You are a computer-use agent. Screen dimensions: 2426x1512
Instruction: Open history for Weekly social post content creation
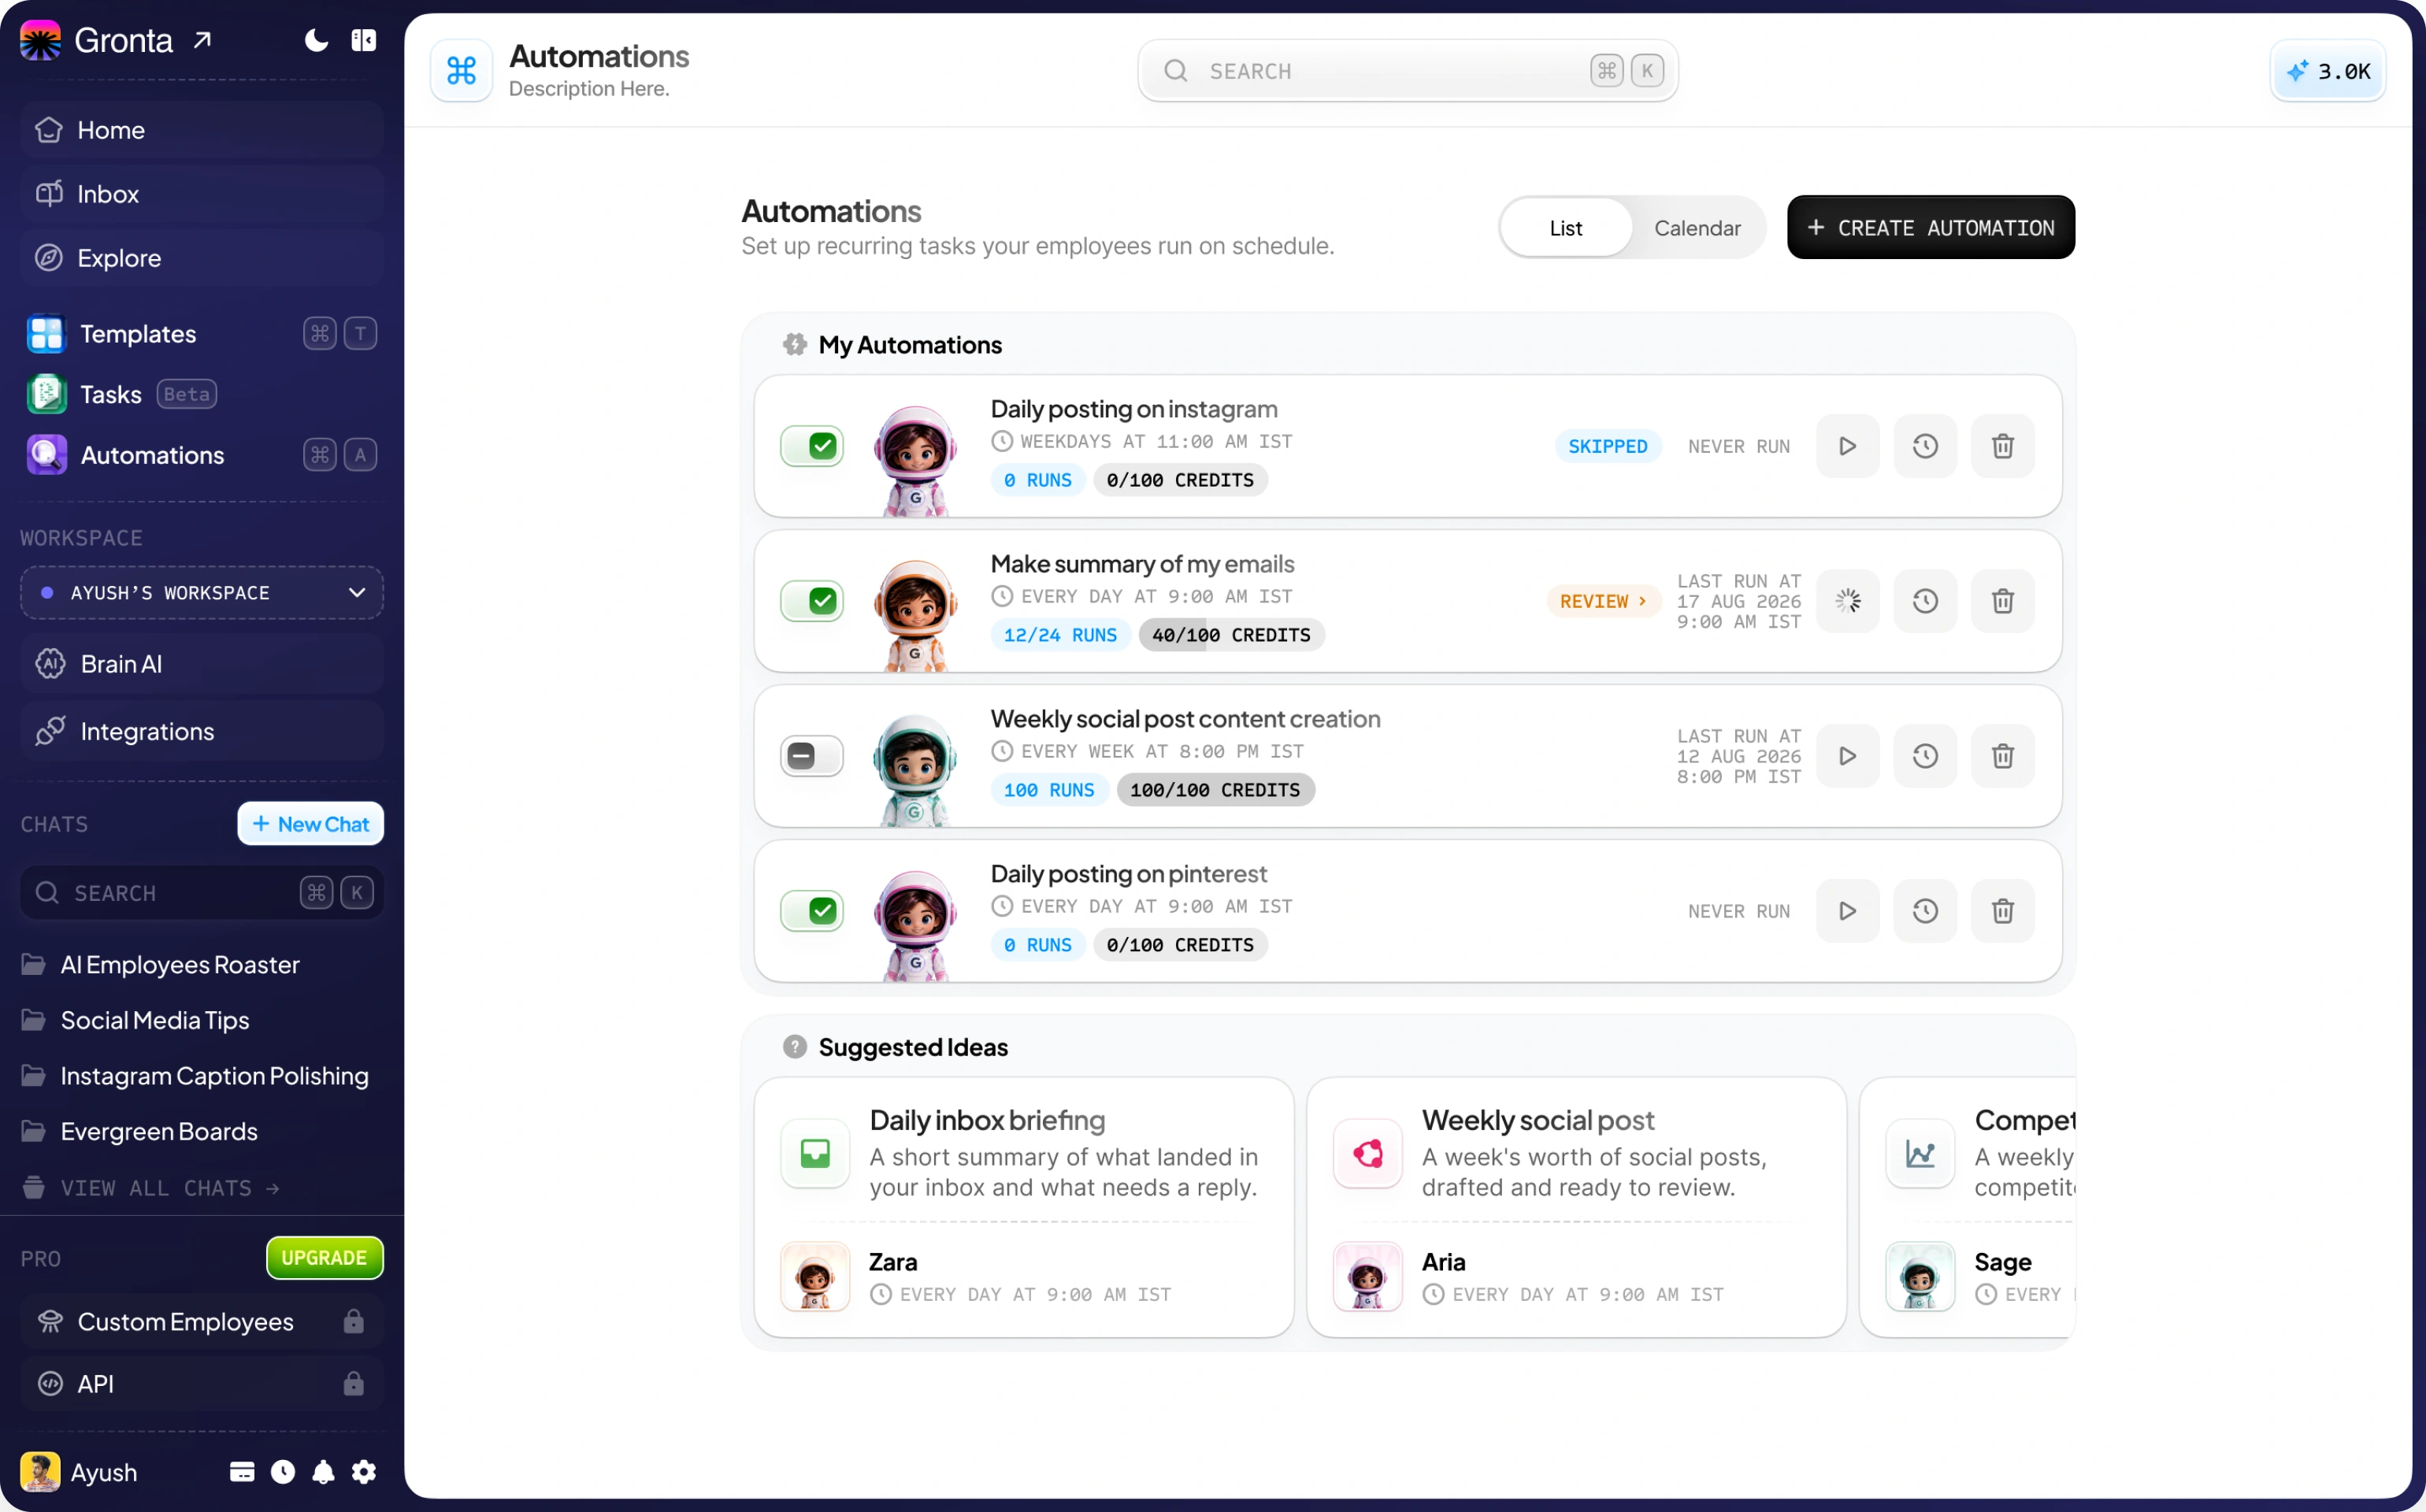click(x=1925, y=756)
